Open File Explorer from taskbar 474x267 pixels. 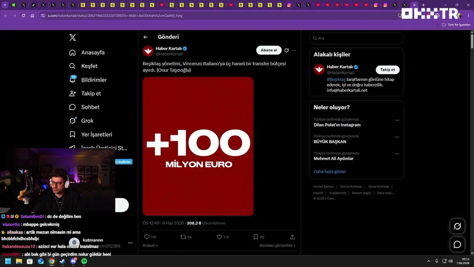coord(19,261)
